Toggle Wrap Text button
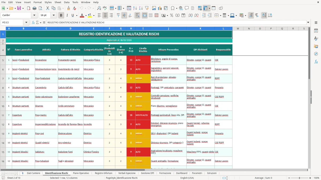The width and height of the screenshot is (321, 180). click(137, 15)
